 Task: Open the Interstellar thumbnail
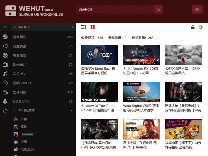[183, 92]
